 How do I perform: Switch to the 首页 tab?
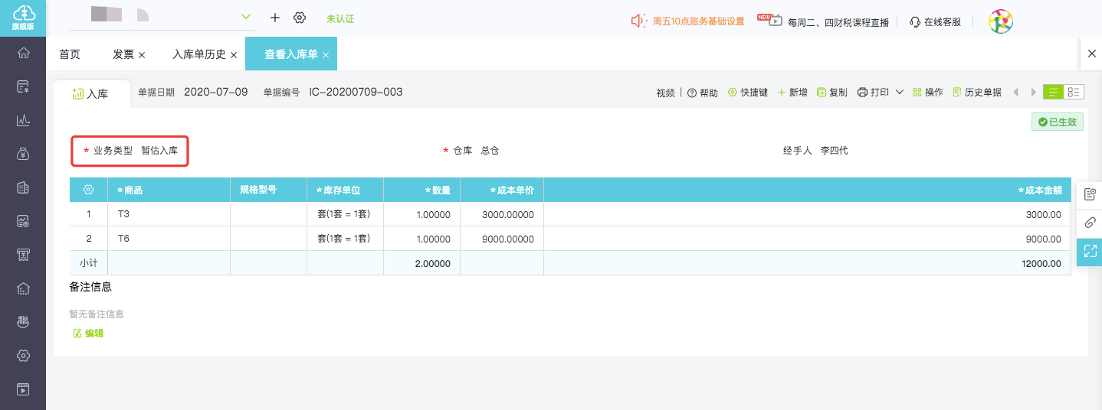pos(70,54)
